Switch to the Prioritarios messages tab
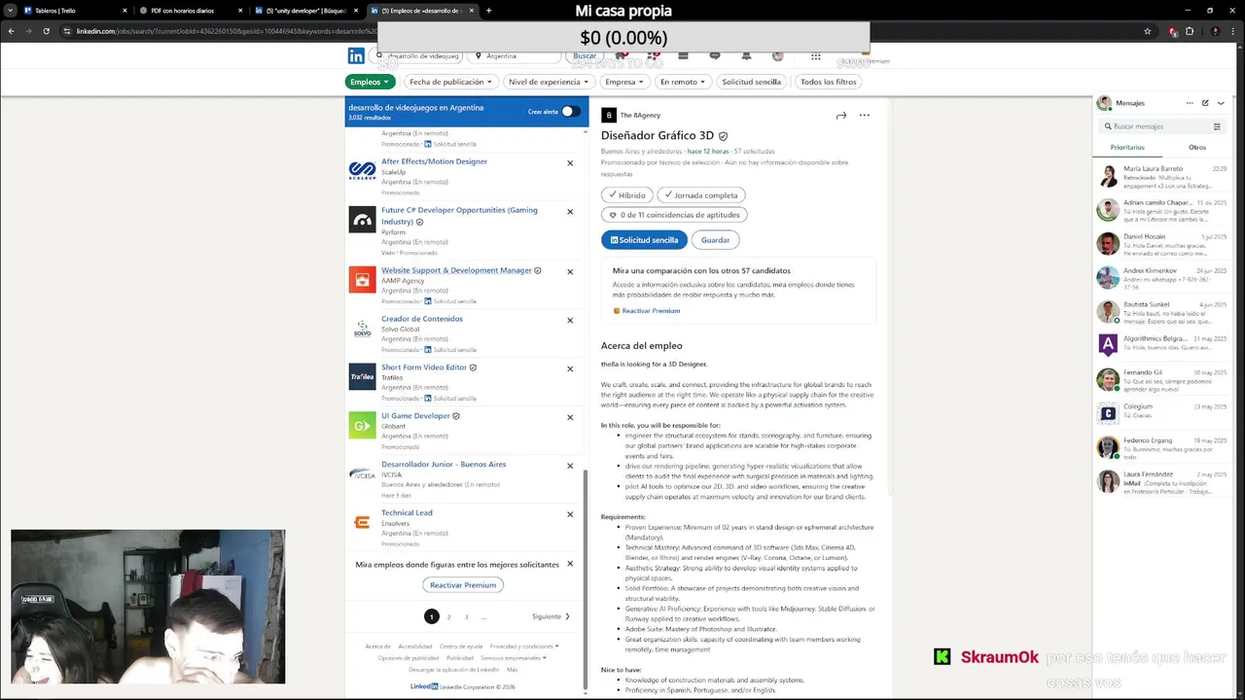The image size is (1245, 700). (x=1127, y=148)
